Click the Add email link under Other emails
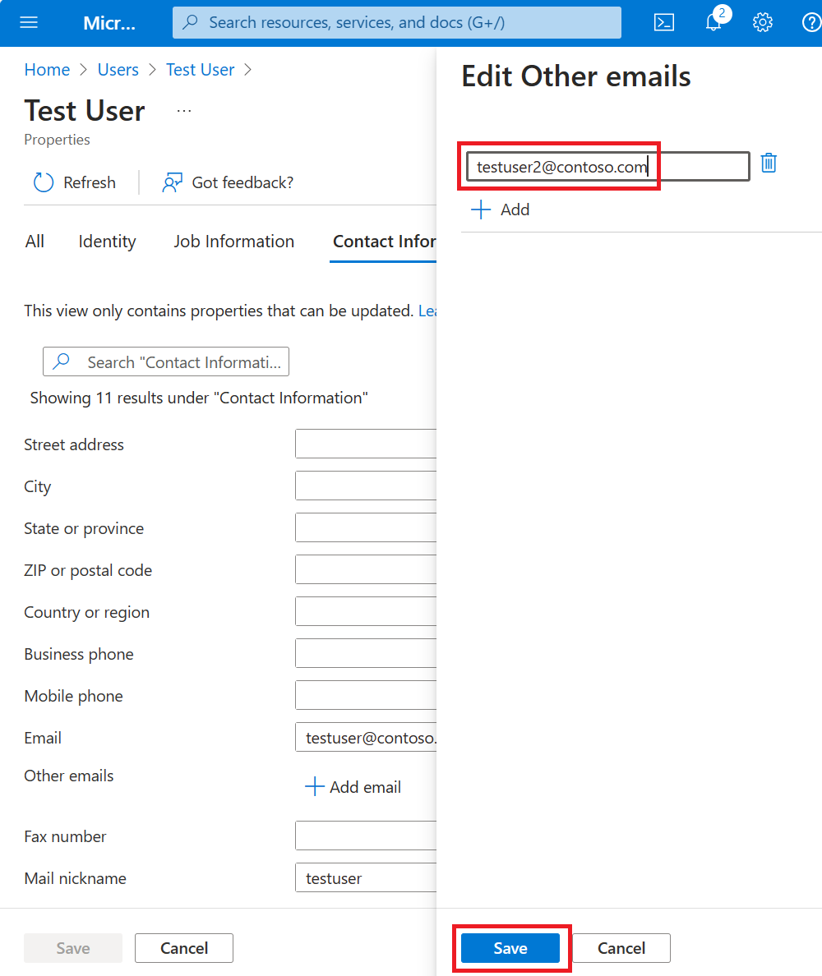 [x=353, y=787]
